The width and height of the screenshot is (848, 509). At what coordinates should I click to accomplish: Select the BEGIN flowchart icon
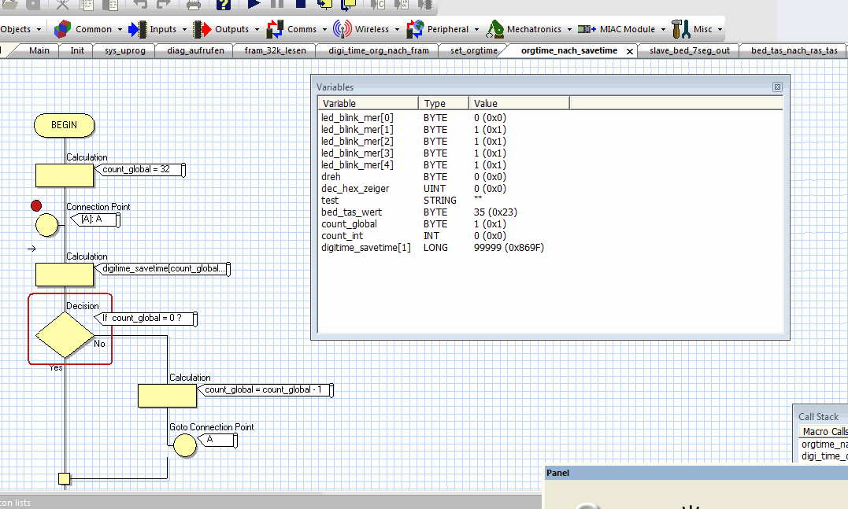tap(65, 125)
